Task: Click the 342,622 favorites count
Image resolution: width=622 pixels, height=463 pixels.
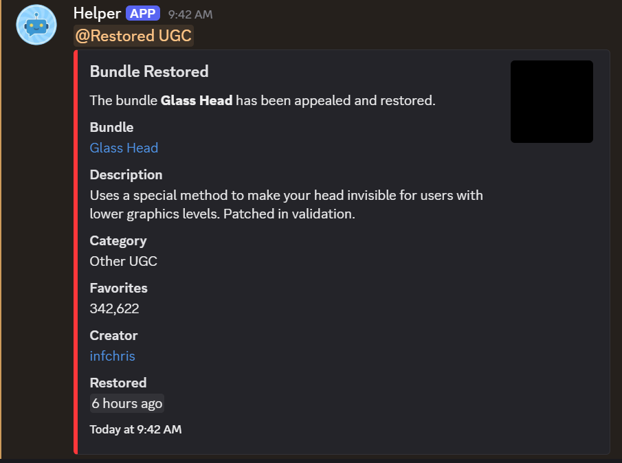Action: click(114, 308)
